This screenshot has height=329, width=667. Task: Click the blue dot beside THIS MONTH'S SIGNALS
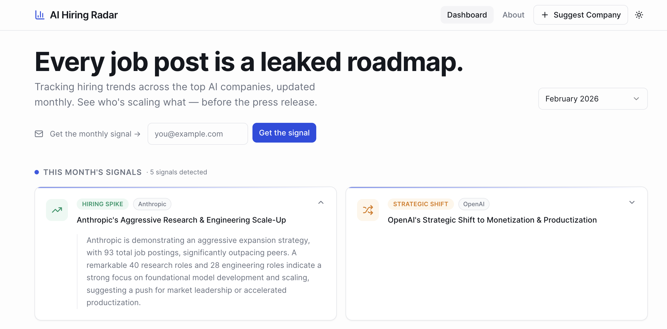(37, 172)
